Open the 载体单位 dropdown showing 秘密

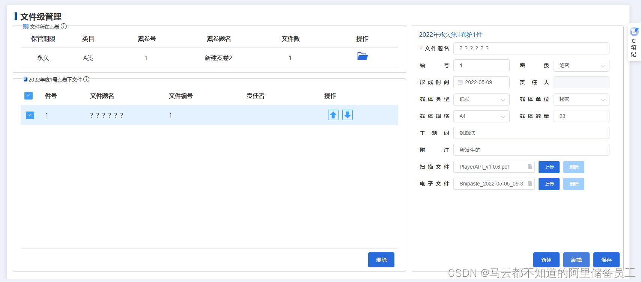coord(581,99)
